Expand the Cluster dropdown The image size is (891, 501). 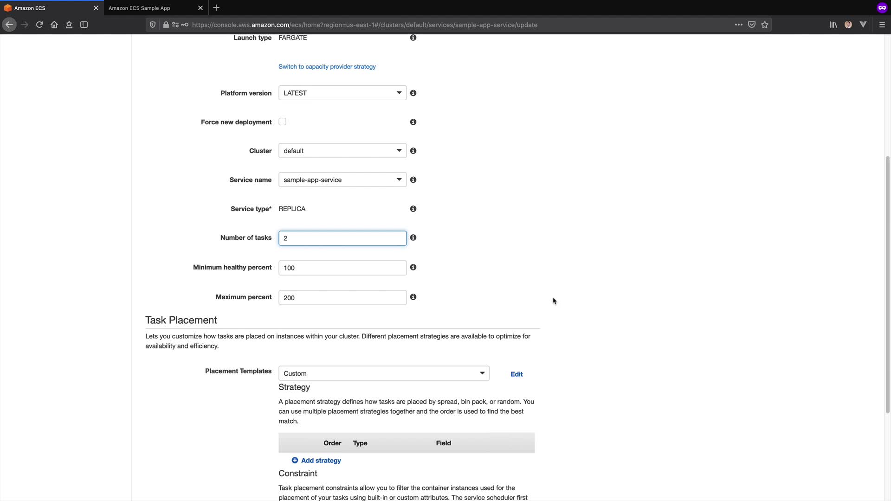pyautogui.click(x=342, y=151)
